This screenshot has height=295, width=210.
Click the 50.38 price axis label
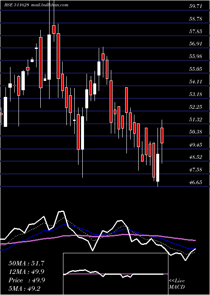195,132
